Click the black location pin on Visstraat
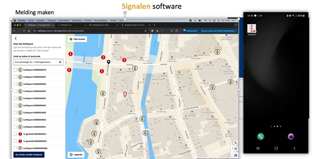 coord(108,62)
